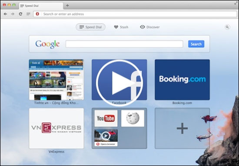
Task: Click the Google logo
Action: 47,44
